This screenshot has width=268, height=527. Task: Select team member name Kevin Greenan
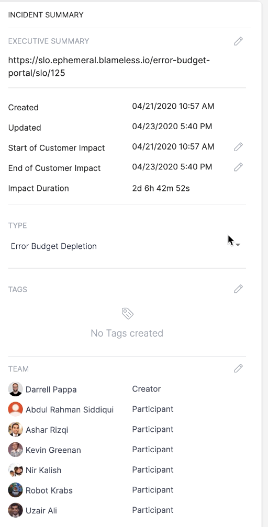[53, 450]
